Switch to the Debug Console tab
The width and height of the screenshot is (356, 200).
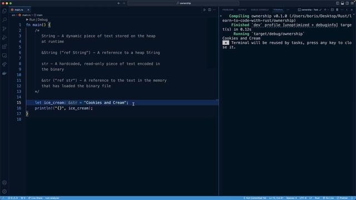260,10
